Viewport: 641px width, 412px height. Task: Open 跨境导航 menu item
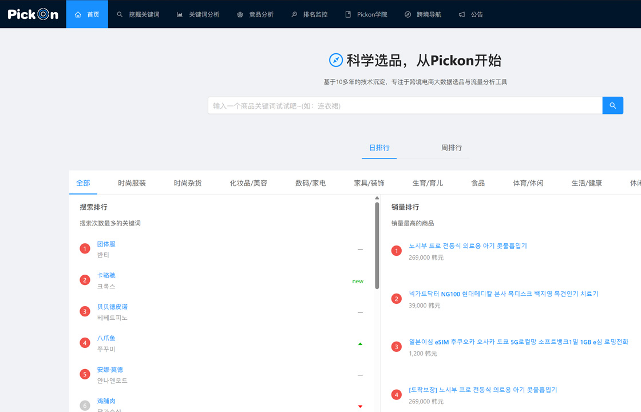click(x=423, y=14)
